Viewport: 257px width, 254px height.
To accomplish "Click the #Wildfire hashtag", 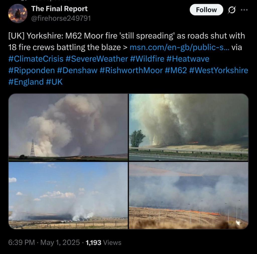I will click(x=147, y=59).
